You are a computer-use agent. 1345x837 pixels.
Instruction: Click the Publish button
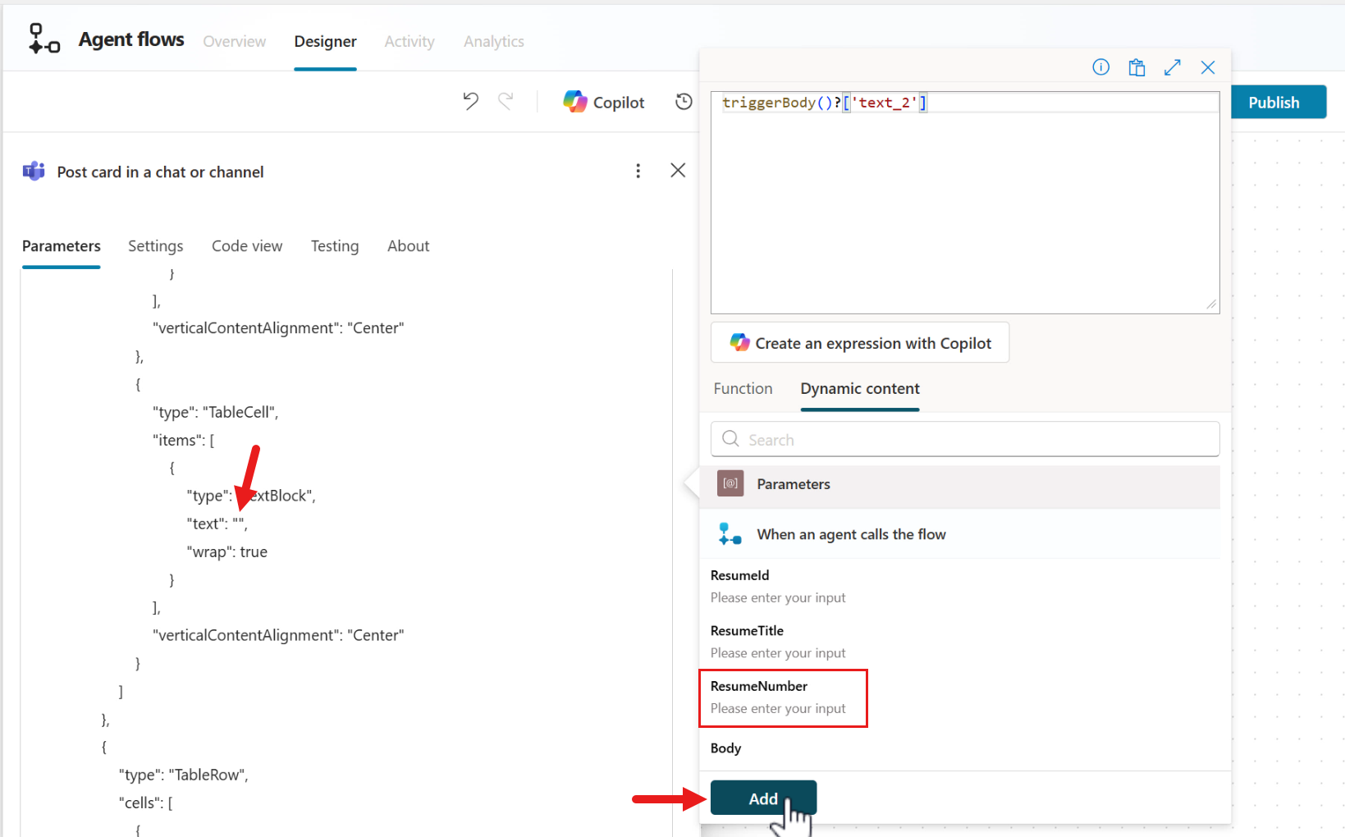click(x=1273, y=103)
